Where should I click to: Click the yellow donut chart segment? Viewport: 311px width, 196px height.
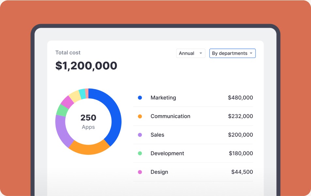pos(75,96)
